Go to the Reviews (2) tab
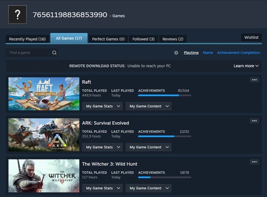 (x=173, y=39)
